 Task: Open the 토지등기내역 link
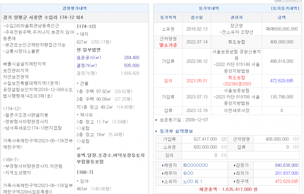point(285,8)
